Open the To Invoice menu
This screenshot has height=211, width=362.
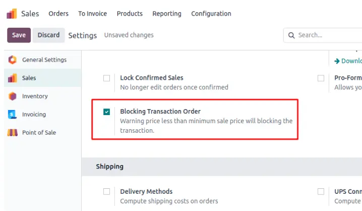pyautogui.click(x=92, y=14)
